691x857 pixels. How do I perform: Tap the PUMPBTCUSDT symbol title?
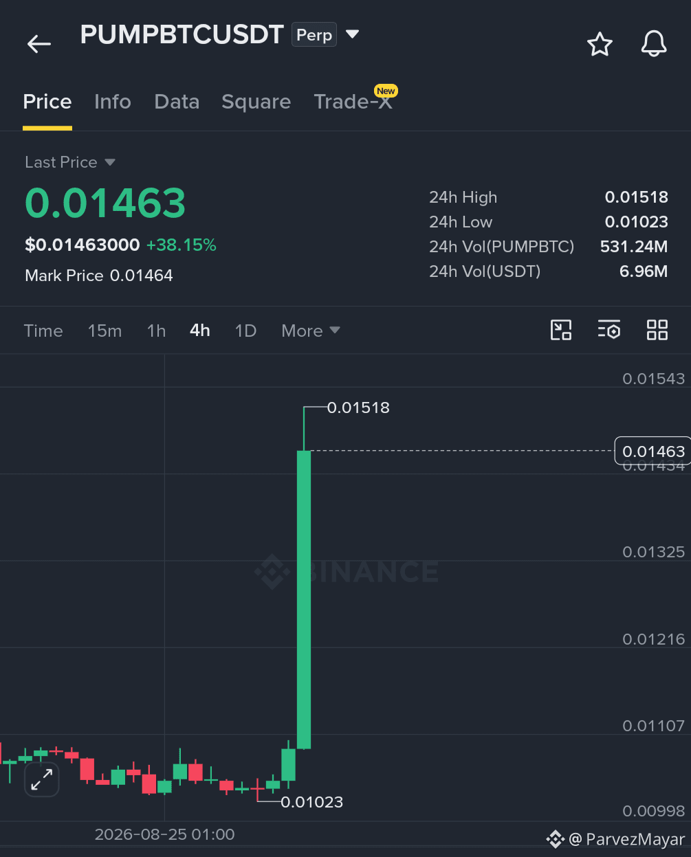[x=182, y=34]
